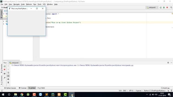Collapse the top project tree node
173x97 pixels.
pos(4,14)
